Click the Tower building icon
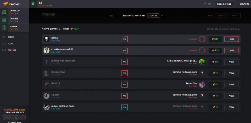251x123 pixels. point(4,28)
